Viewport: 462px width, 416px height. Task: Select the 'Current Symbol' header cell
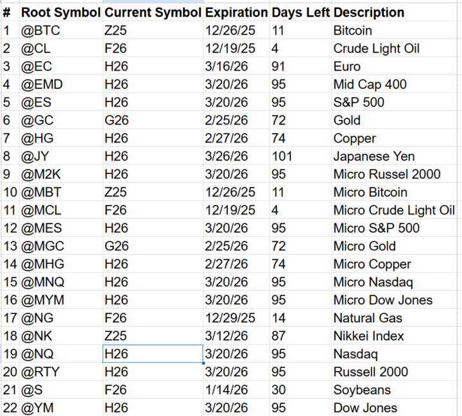pos(153,12)
